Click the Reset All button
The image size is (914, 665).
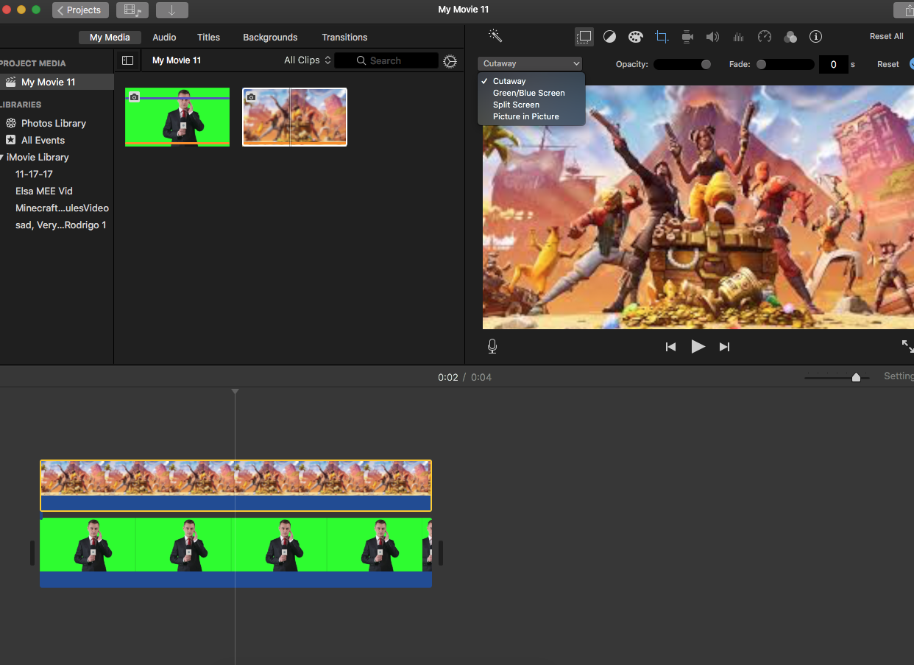click(886, 36)
